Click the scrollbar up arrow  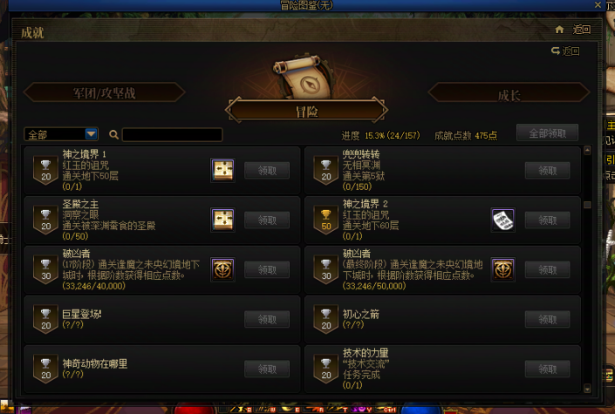(x=587, y=150)
